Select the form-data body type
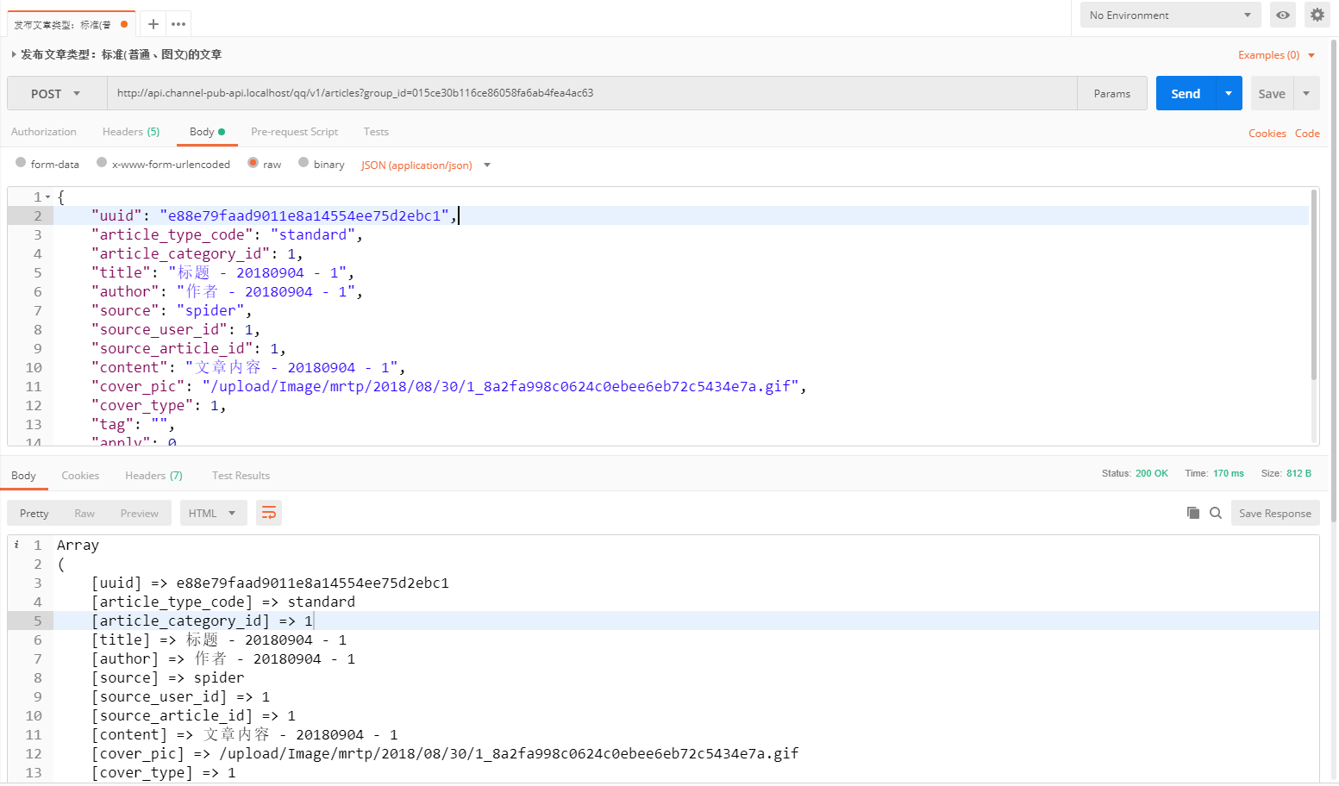This screenshot has width=1339, height=786. point(21,163)
